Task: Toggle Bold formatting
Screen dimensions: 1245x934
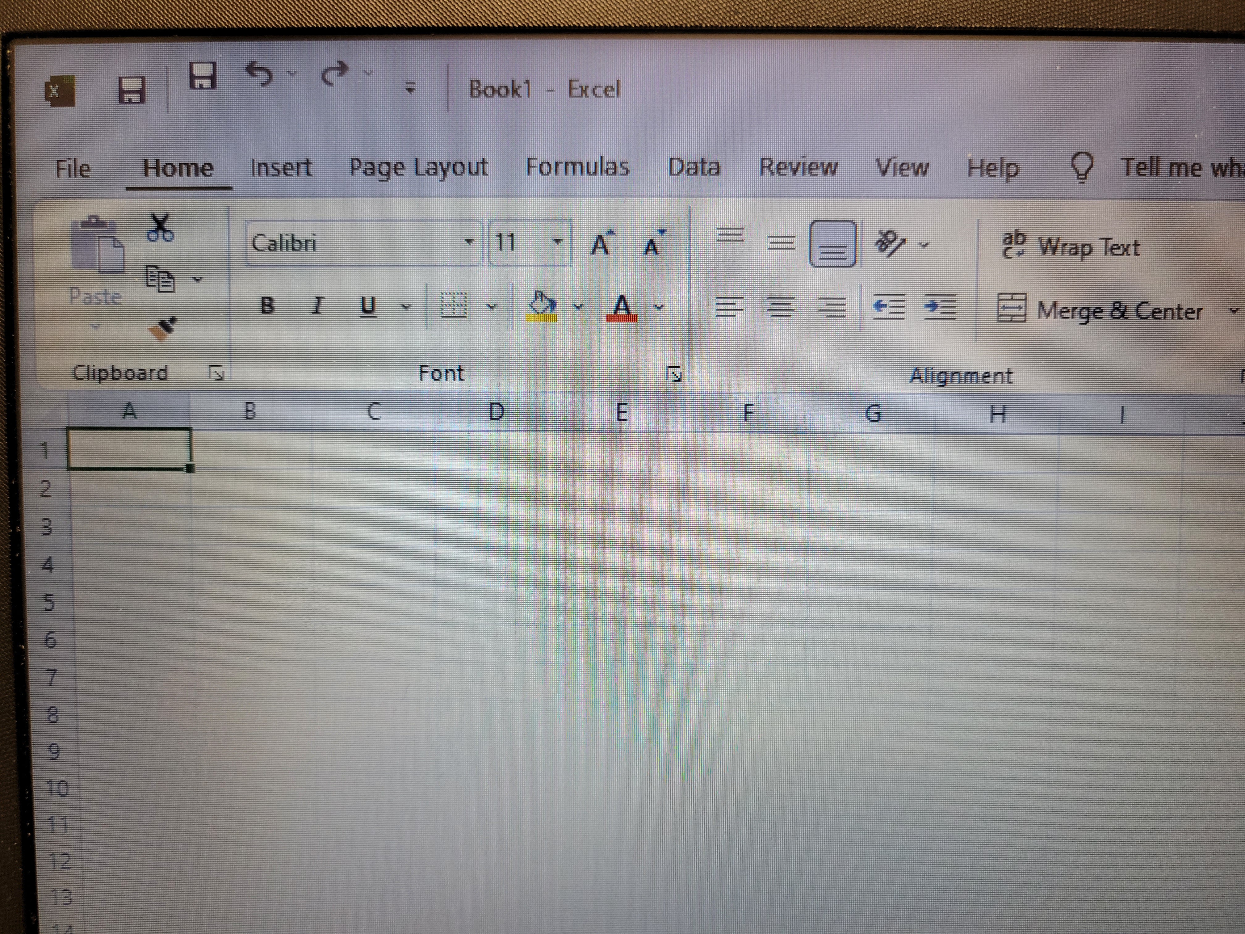Action: (267, 306)
